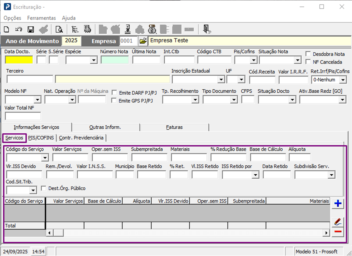
Task: Click the exit door toolbar icon
Action: coord(207,29)
